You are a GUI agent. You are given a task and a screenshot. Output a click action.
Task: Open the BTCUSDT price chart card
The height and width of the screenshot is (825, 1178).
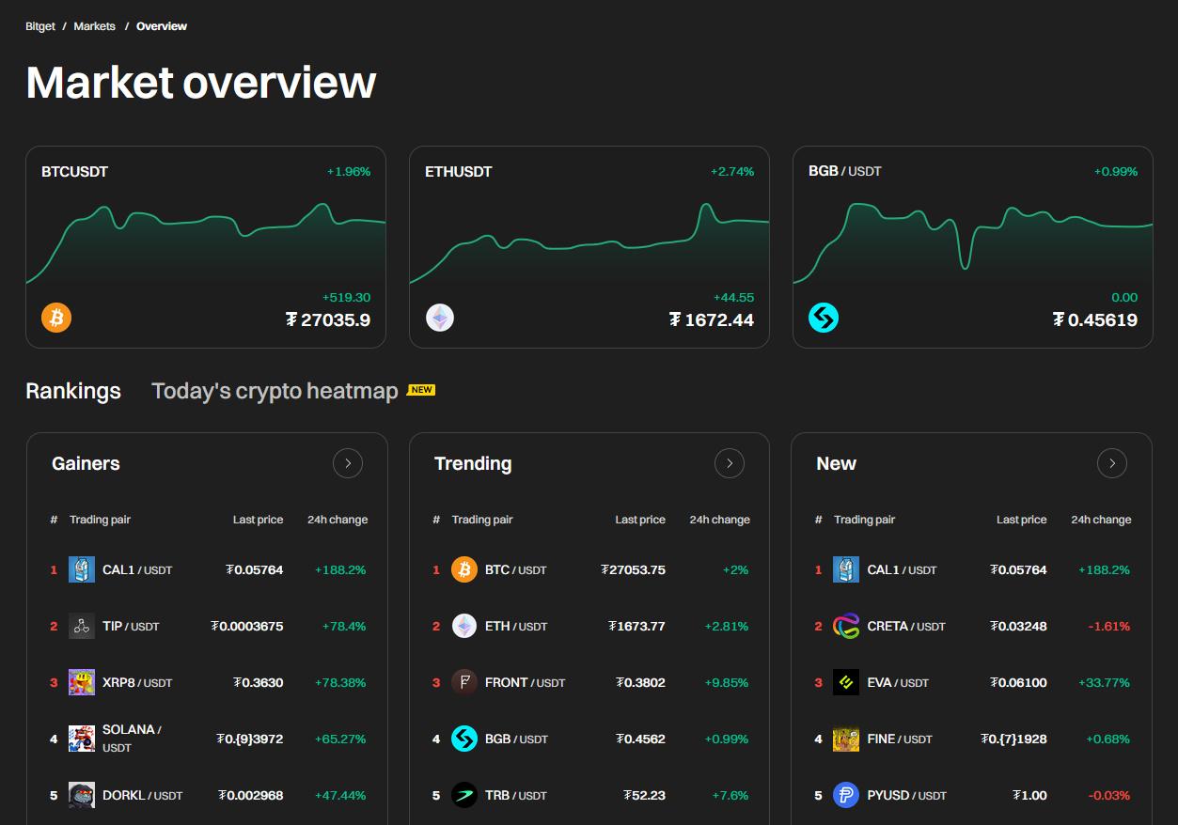pos(206,247)
